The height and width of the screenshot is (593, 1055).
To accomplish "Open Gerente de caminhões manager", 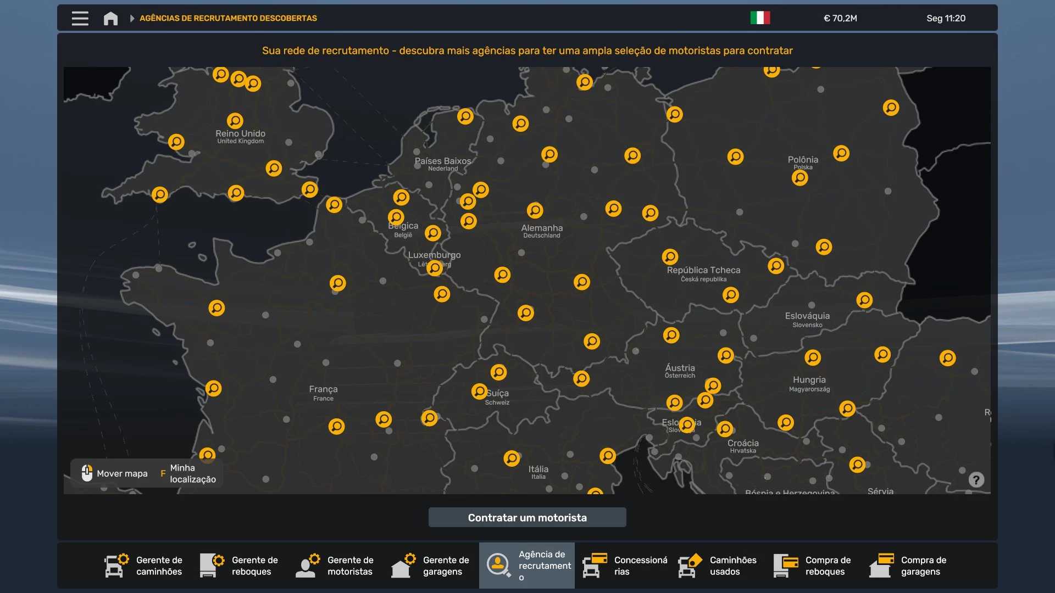I will coord(145,566).
